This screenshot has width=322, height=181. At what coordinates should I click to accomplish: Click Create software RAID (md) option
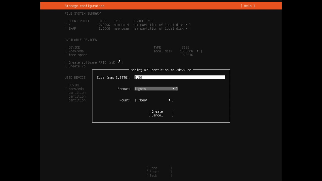point(94,62)
